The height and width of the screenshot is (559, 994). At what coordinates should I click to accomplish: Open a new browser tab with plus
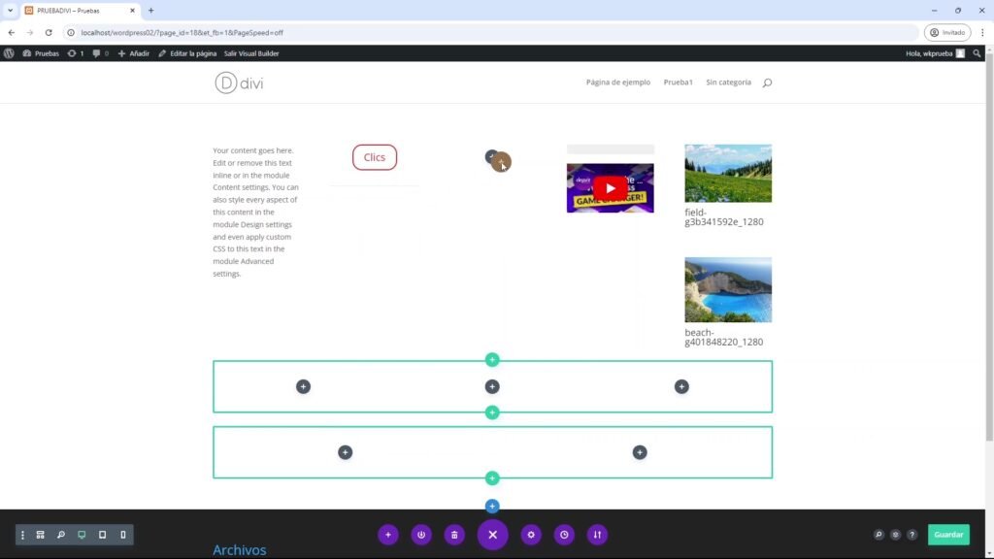click(150, 10)
